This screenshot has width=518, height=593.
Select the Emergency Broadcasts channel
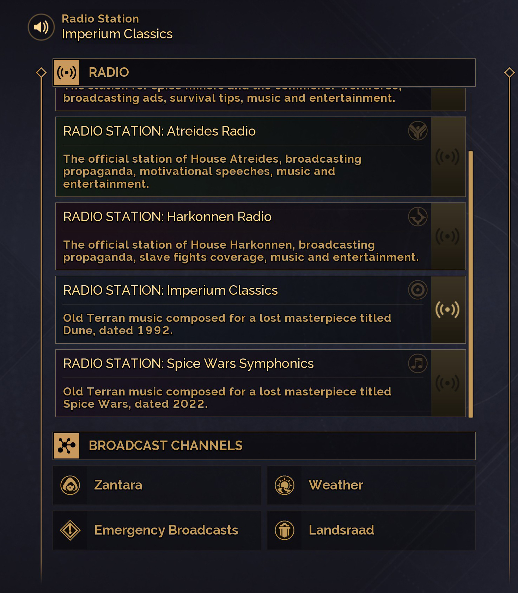157,530
